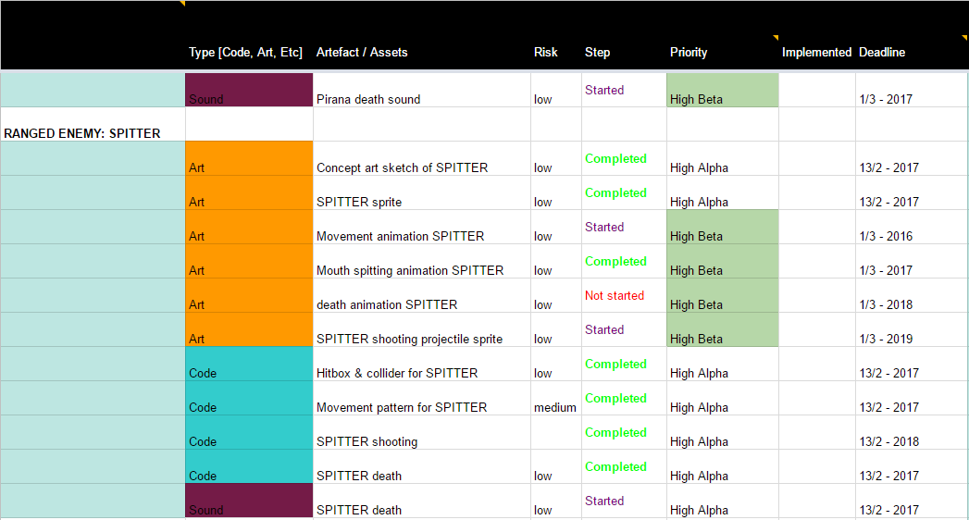Screen dimensions: 969x520
Task: Select the 'Mouth spitting animation SPITTER' cell
Action: click(410, 270)
